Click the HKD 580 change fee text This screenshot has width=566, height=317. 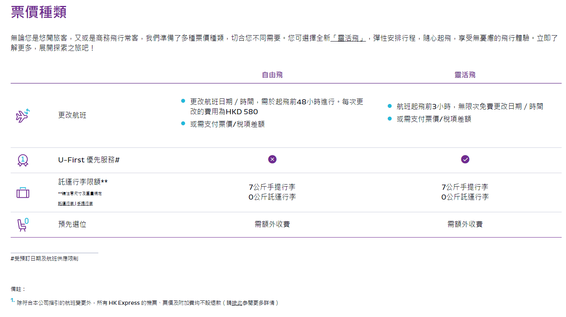click(x=241, y=112)
